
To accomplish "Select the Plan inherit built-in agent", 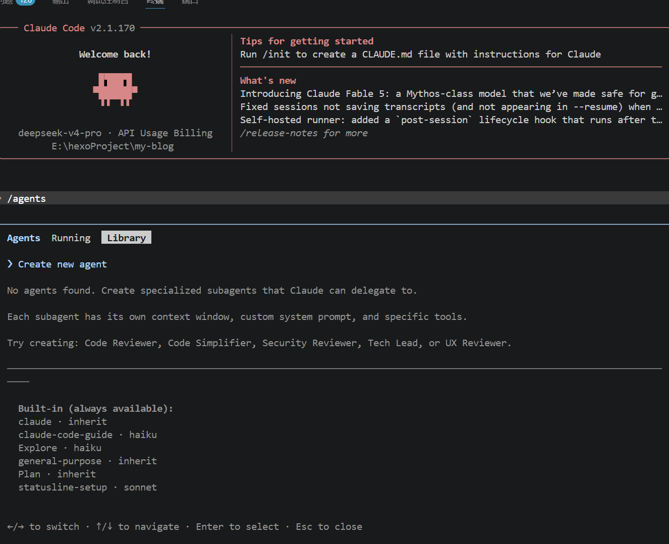I will (x=57, y=474).
